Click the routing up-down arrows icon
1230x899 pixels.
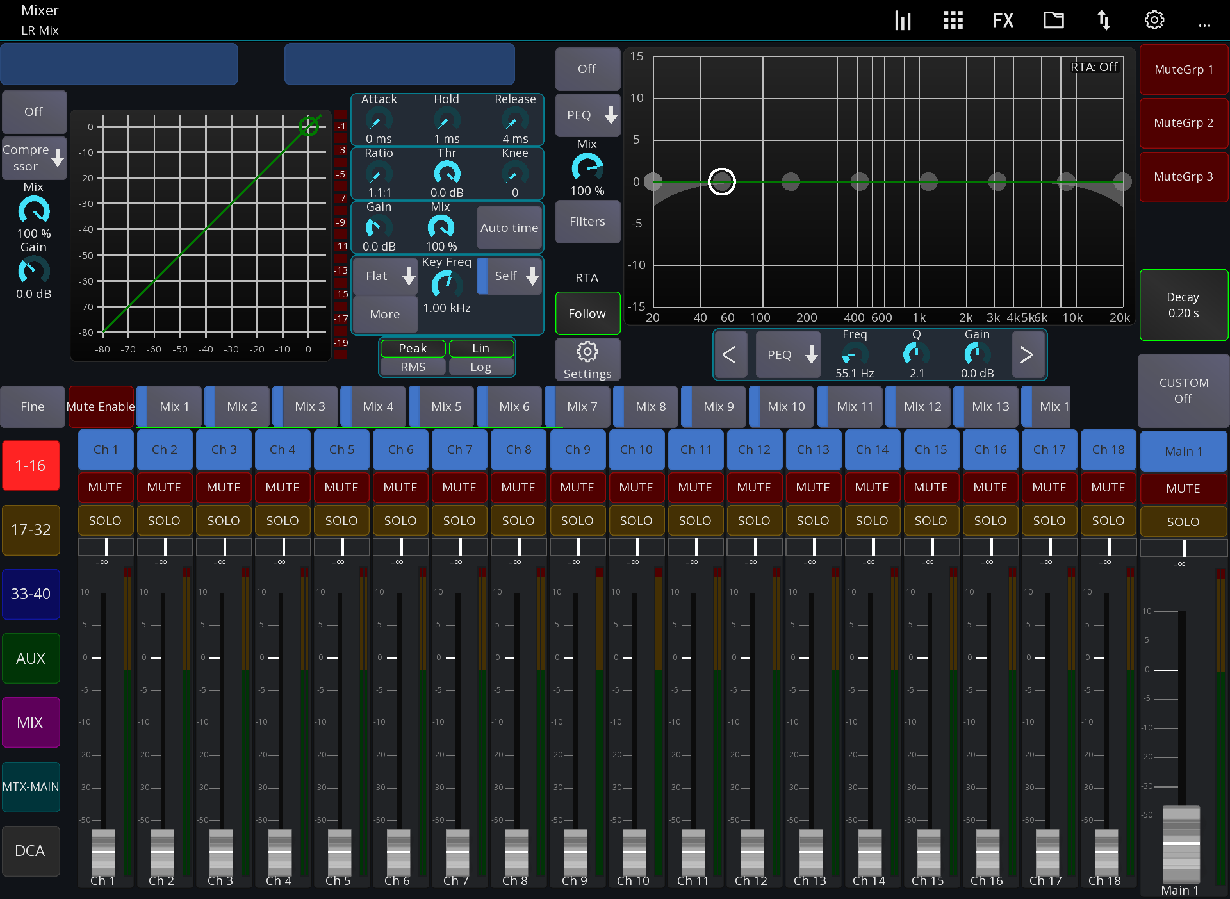click(x=1104, y=21)
